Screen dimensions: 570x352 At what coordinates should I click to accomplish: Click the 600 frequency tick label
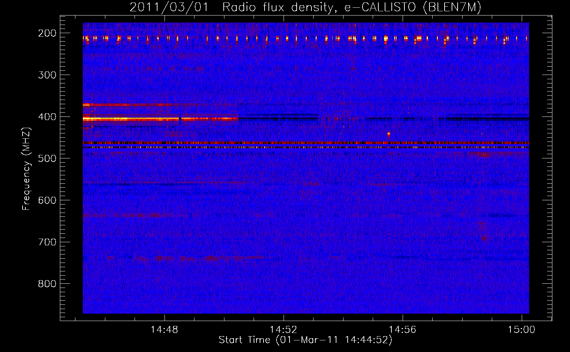(x=47, y=200)
